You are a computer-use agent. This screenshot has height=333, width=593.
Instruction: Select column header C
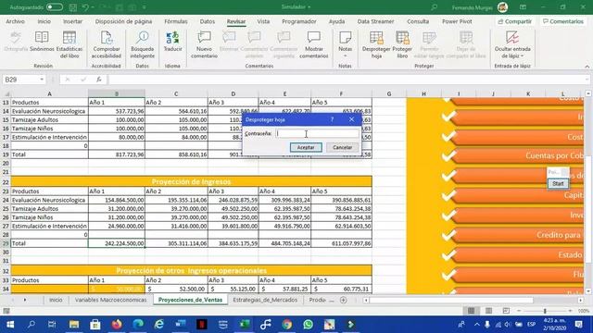[x=176, y=93]
